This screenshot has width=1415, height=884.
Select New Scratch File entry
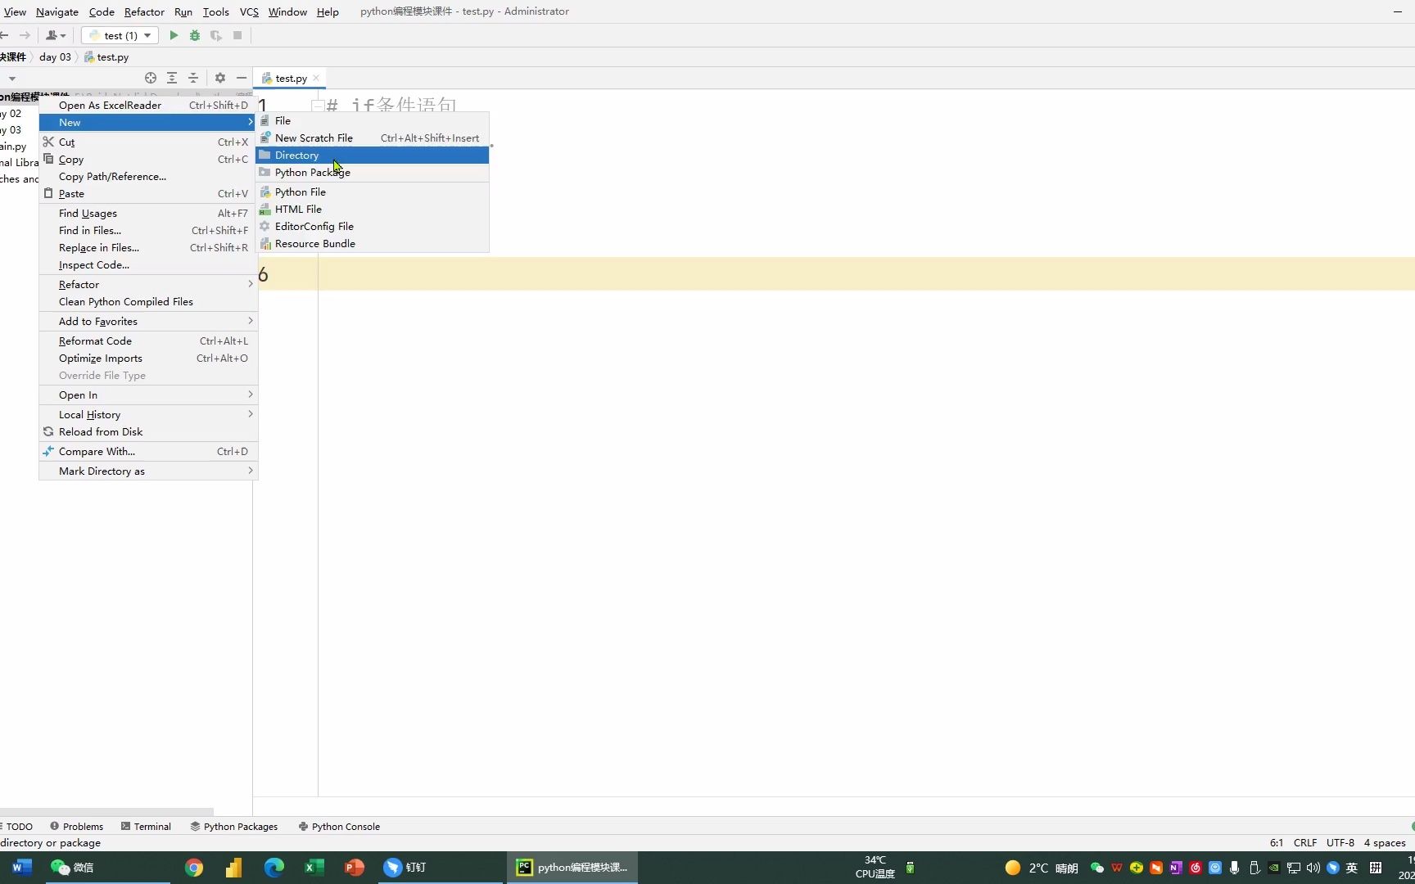pyautogui.click(x=373, y=138)
